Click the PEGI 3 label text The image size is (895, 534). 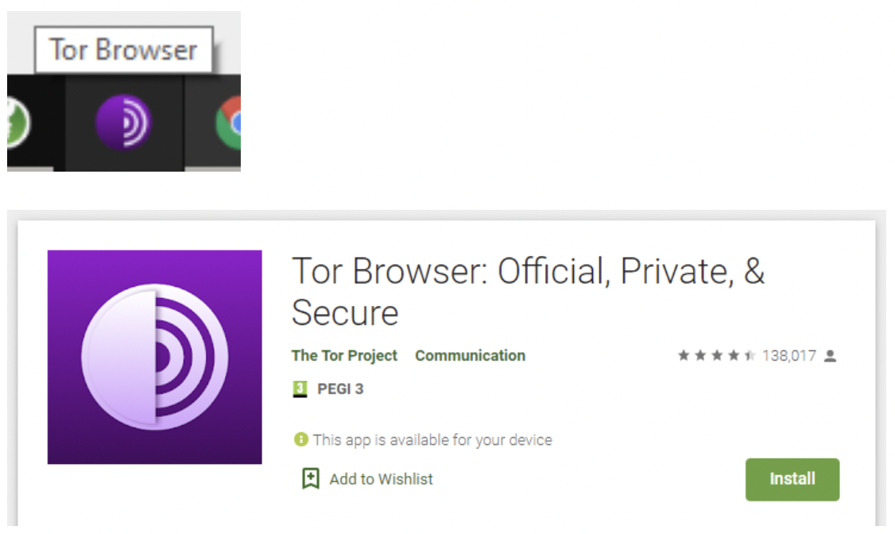coord(340,389)
